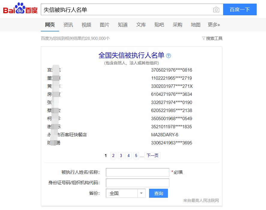Switch to the 地图 tab
Image resolution: width=266 pixels, height=210 pixels.
(x=196, y=25)
